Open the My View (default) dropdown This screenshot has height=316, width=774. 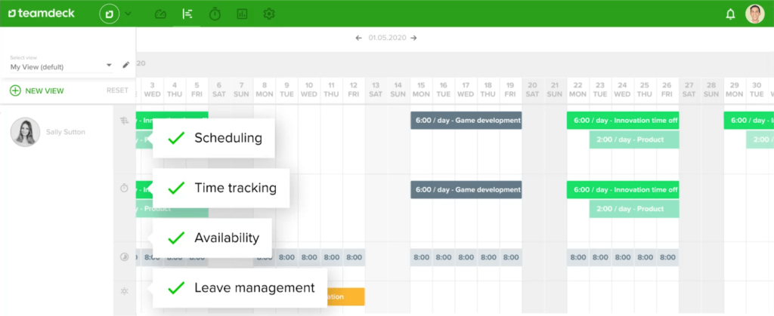(60, 66)
